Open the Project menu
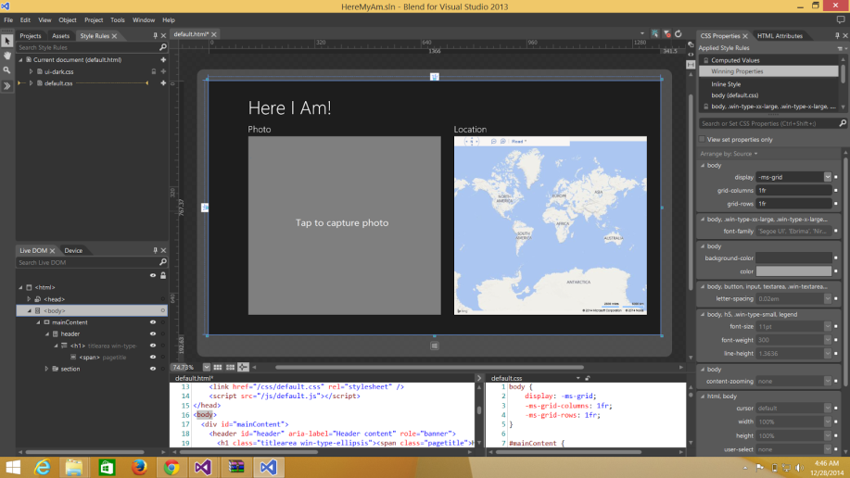This screenshot has height=478, width=850. click(94, 19)
